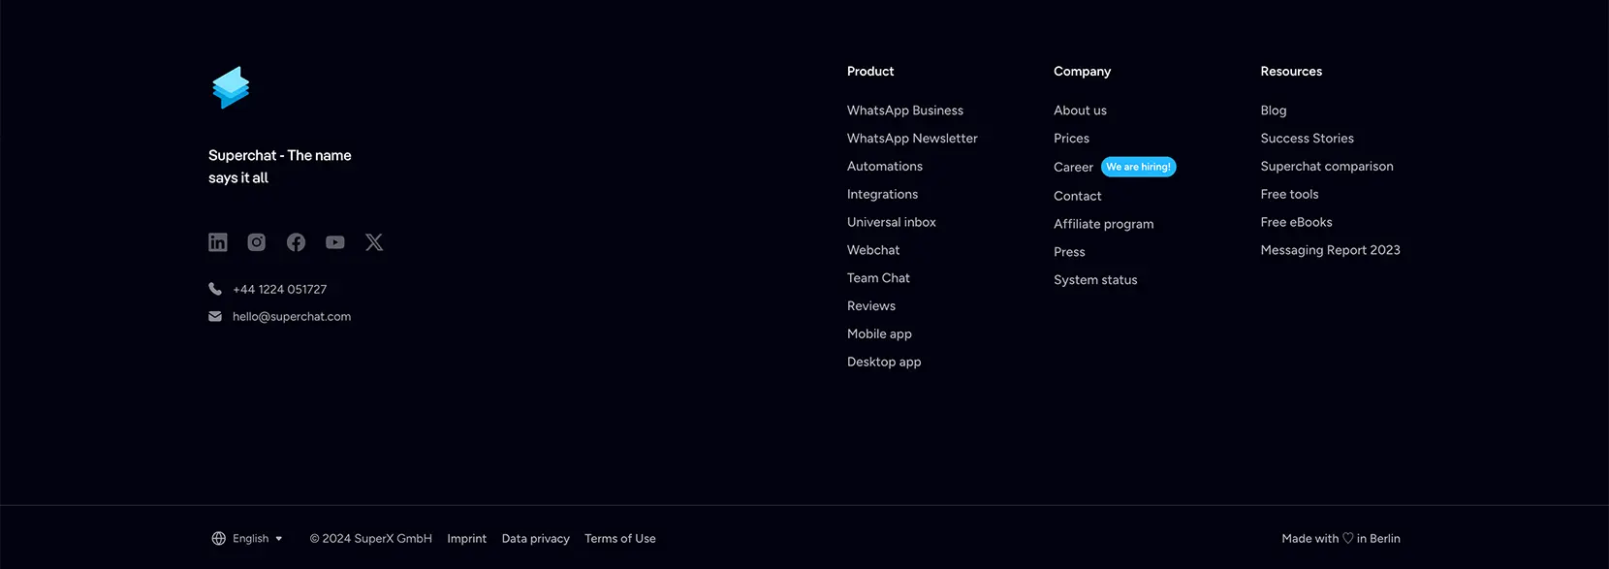Click the phone icon beside number
This screenshot has height=569, width=1609.
[x=215, y=289]
